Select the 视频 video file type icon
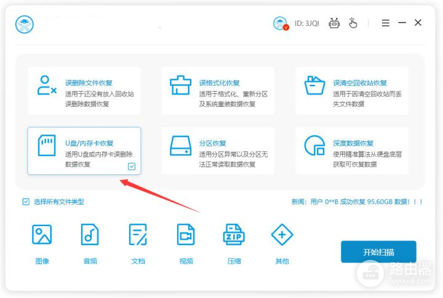The height and width of the screenshot is (298, 443). [x=186, y=234]
